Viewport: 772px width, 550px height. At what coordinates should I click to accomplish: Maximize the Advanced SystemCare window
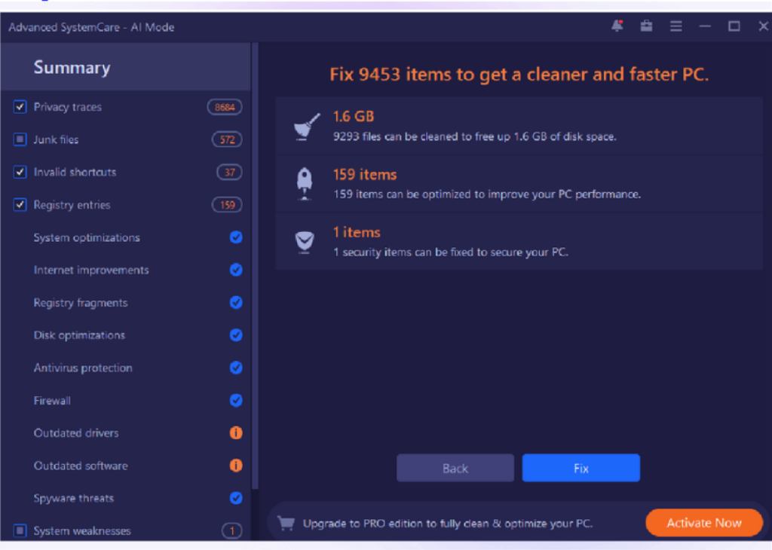pos(734,26)
